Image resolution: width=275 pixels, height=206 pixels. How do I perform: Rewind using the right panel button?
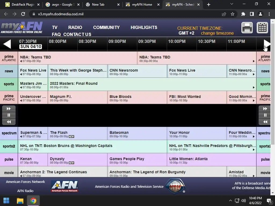pos(265,122)
